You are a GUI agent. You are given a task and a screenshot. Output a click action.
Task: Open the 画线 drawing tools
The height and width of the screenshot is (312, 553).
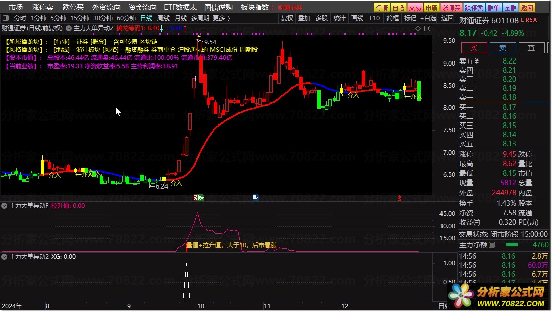click(x=357, y=18)
